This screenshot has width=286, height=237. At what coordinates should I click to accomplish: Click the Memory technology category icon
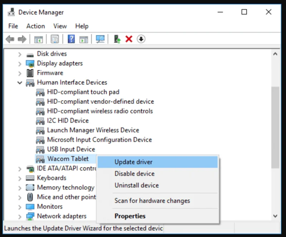coord(30,187)
